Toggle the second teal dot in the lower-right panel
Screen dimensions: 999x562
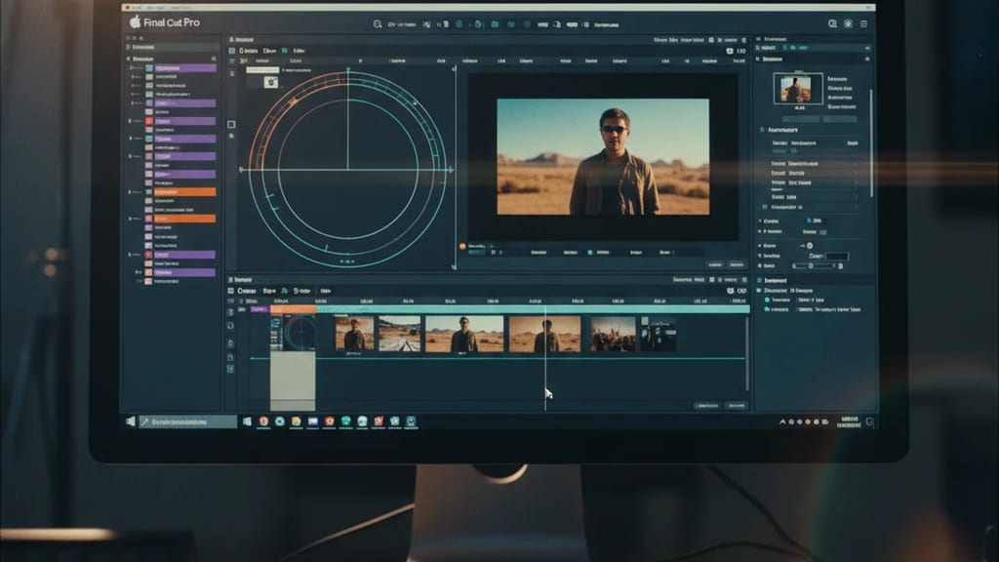pyautogui.click(x=767, y=309)
